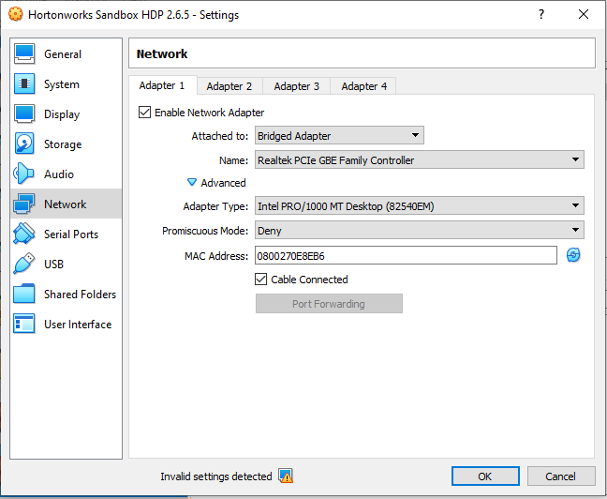Viewport: 607px width, 499px height.
Task: Switch to the Adapter 4 tab
Action: pos(364,86)
